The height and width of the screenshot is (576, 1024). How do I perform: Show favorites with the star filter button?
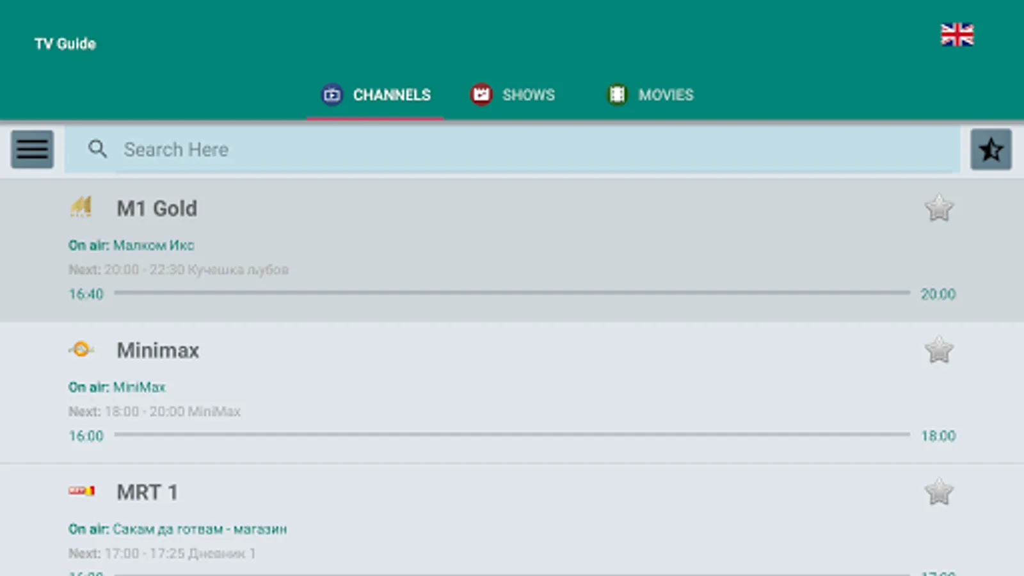tap(991, 149)
